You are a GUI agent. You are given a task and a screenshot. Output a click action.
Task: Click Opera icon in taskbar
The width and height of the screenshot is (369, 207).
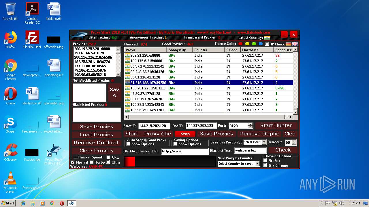[x=62, y=203]
